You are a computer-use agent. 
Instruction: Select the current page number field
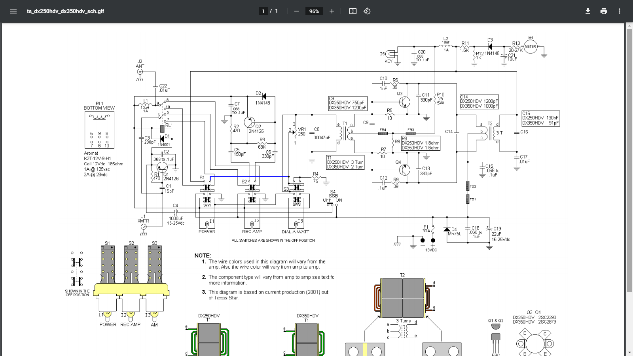tap(263, 11)
